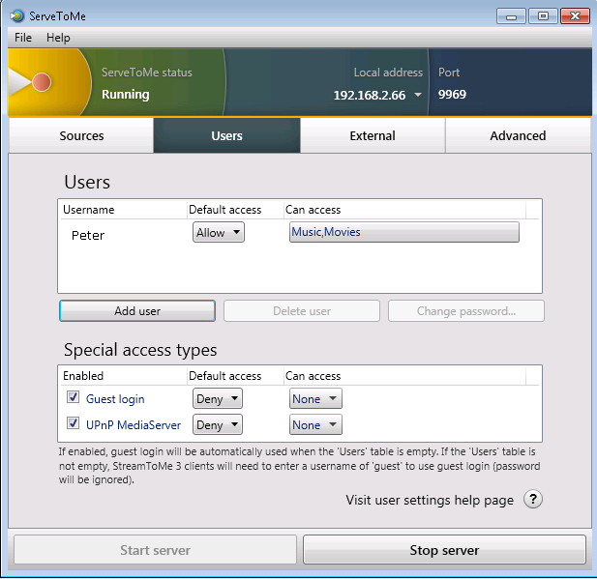This screenshot has width=597, height=579.
Task: Click the Add user button
Action: click(x=137, y=311)
